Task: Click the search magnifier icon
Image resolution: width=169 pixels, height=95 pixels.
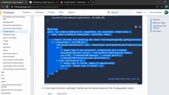Action: tap(109, 12)
